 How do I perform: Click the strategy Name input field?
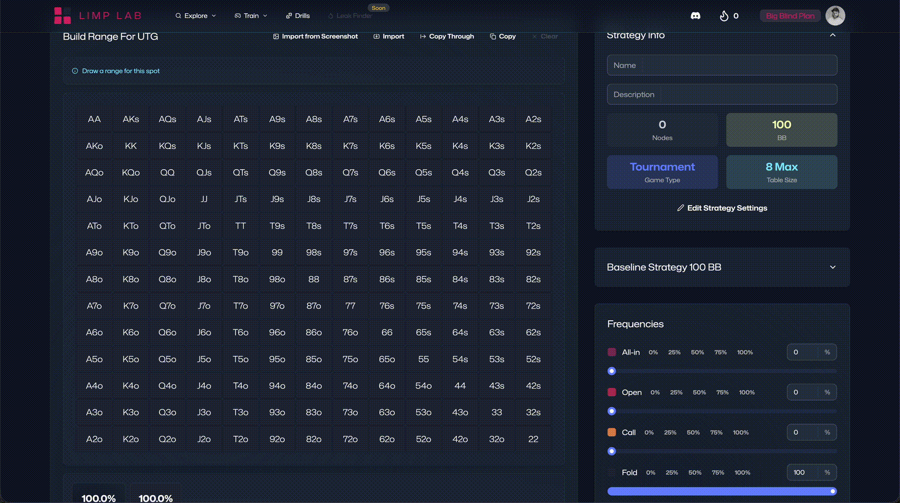coord(722,65)
